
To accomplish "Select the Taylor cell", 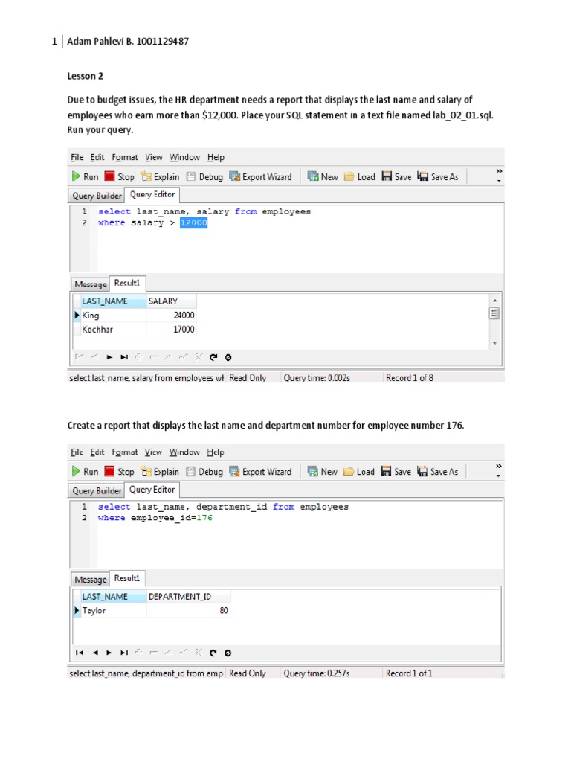I will pyautogui.click(x=113, y=611).
